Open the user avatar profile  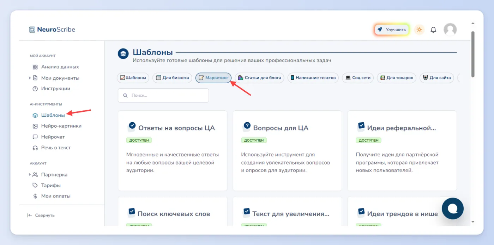click(x=450, y=30)
